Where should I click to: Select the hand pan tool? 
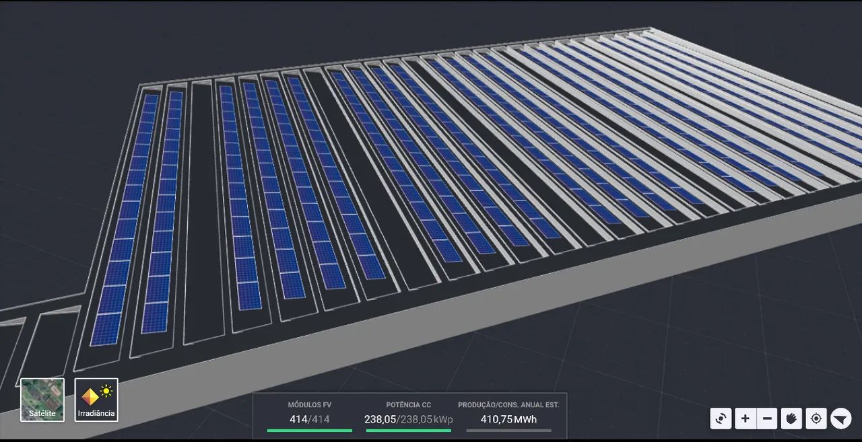pyautogui.click(x=791, y=418)
